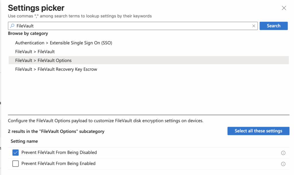294x175 pixels.
Task: Open the FileVault Recovery Key Escrow category
Action: (x=56, y=69)
